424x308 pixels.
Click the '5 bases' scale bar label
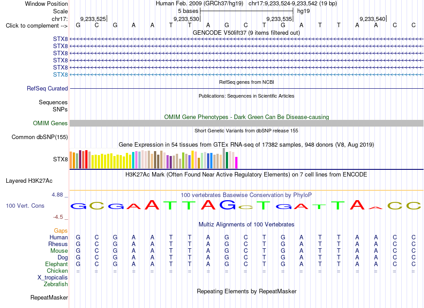point(188,11)
